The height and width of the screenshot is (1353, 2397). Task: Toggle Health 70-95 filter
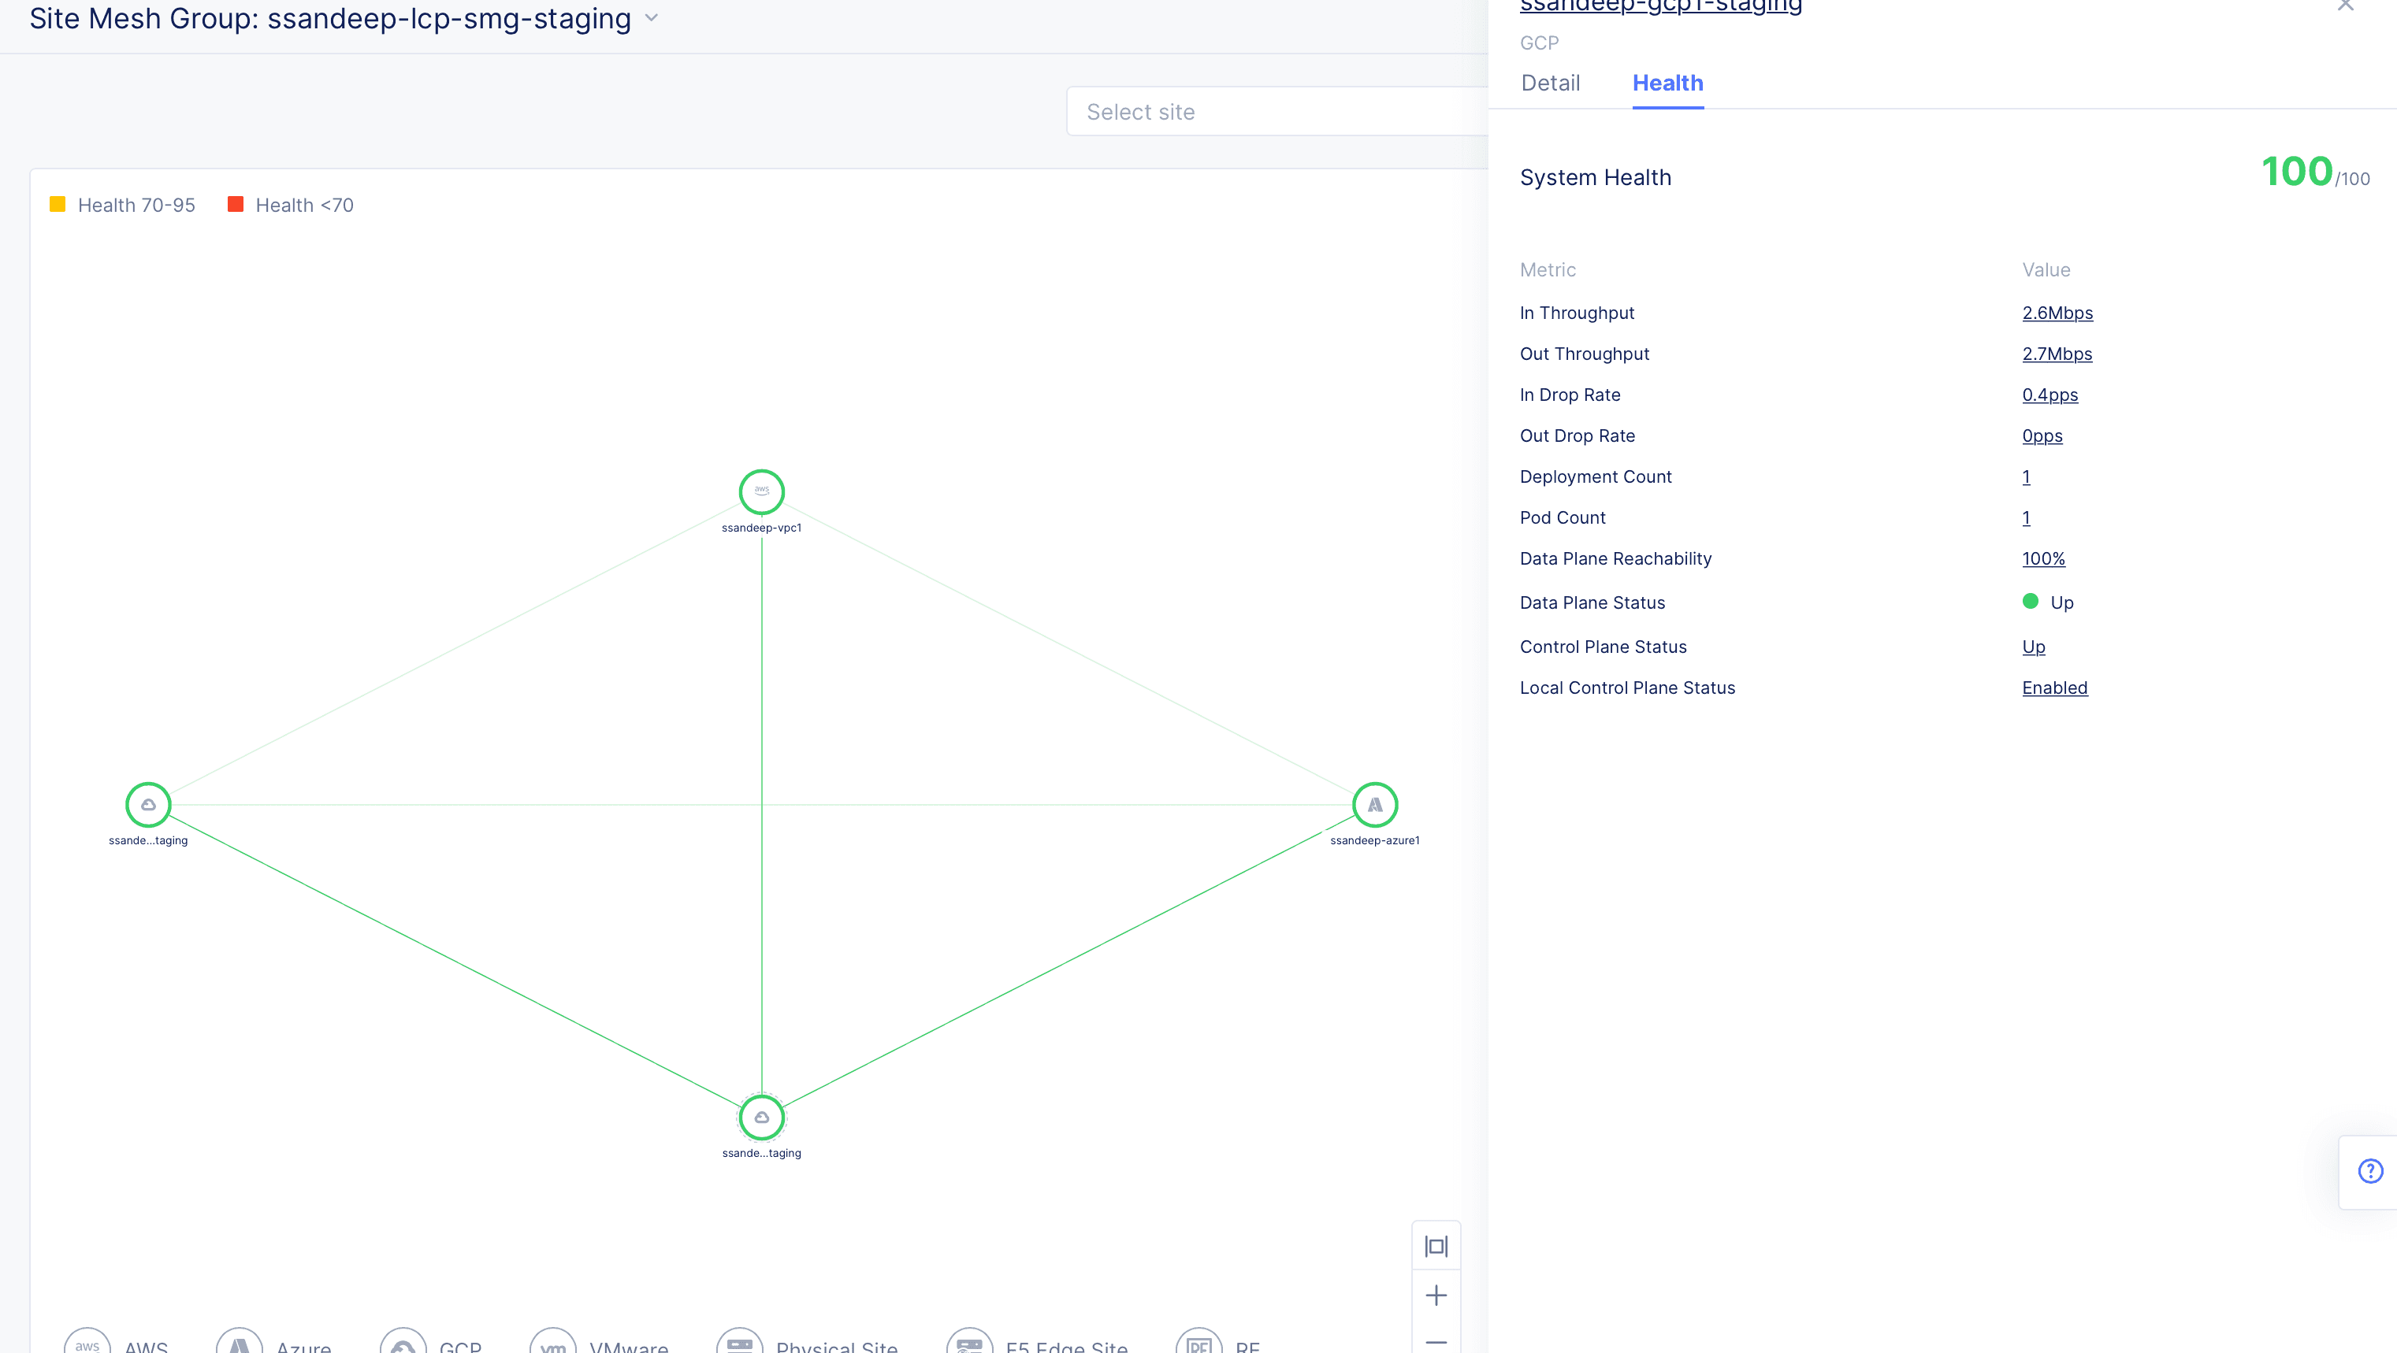[x=124, y=204]
